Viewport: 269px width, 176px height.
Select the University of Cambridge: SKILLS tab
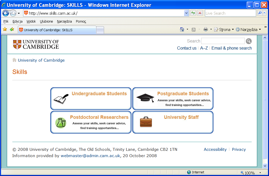57,30
